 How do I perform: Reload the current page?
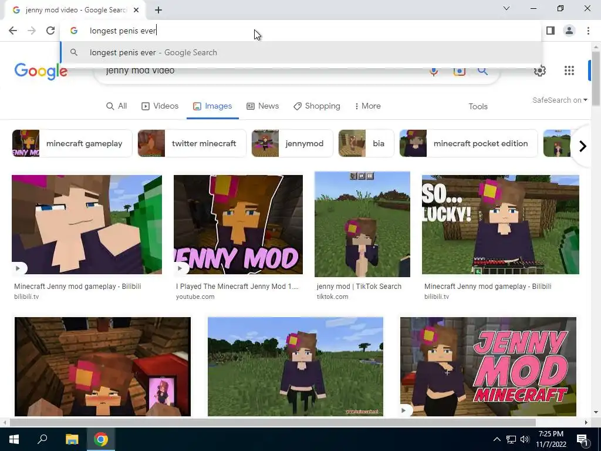pos(50,31)
